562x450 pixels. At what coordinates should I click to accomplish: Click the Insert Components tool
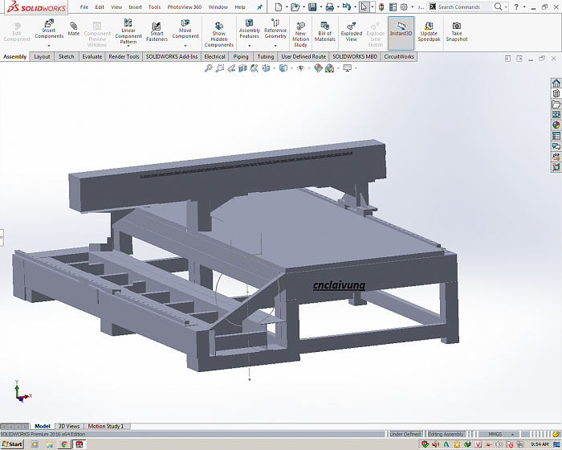tap(49, 29)
